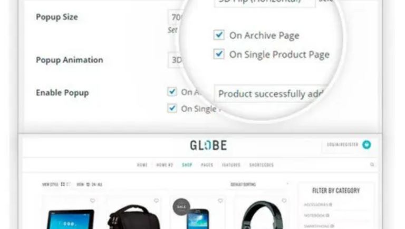Open the Shop menu item
This screenshot has width=405, height=229.
click(187, 165)
